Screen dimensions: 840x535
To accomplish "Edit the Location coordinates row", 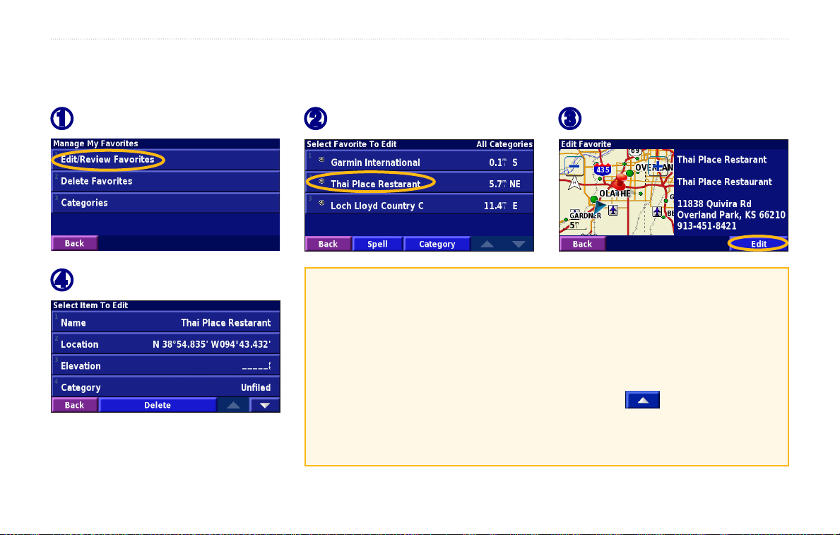I will tap(165, 344).
